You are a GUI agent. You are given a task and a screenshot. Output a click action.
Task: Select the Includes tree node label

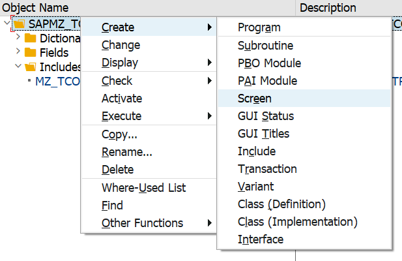[x=60, y=67]
